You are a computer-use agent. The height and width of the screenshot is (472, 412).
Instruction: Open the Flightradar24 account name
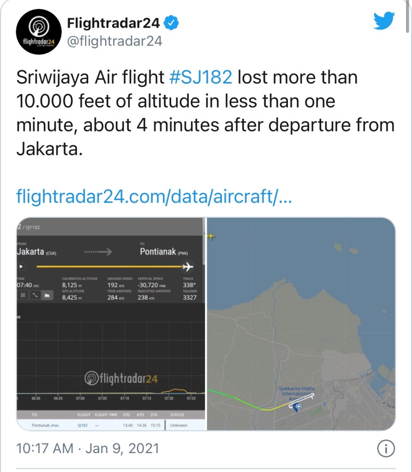pos(113,22)
